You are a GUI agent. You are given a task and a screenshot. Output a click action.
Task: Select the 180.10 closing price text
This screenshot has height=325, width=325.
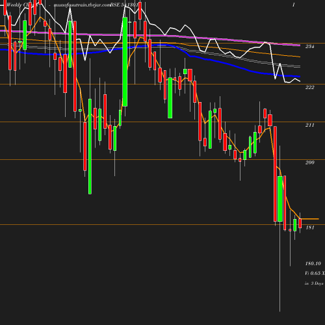[313, 263]
